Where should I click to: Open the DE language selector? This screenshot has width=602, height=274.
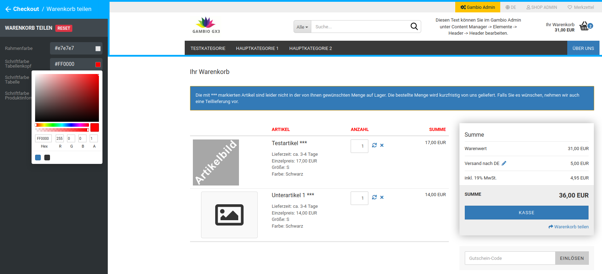511,7
